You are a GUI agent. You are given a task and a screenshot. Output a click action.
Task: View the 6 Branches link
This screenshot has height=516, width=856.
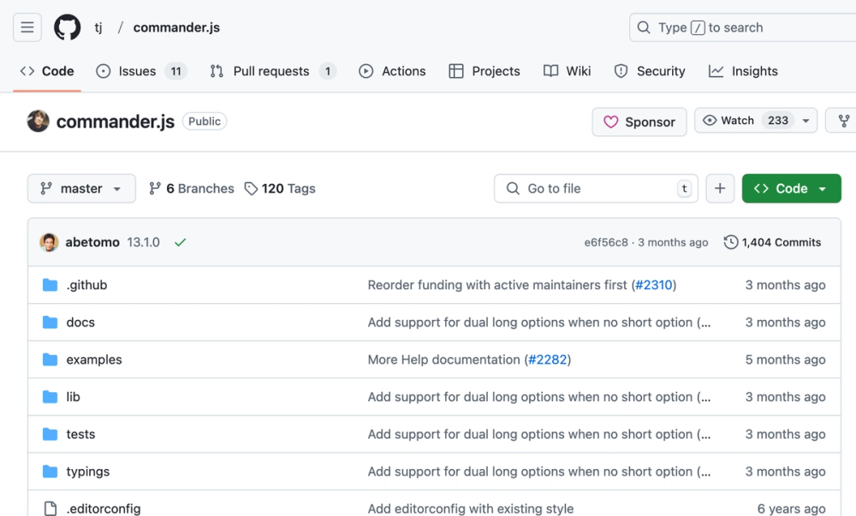pyautogui.click(x=192, y=188)
